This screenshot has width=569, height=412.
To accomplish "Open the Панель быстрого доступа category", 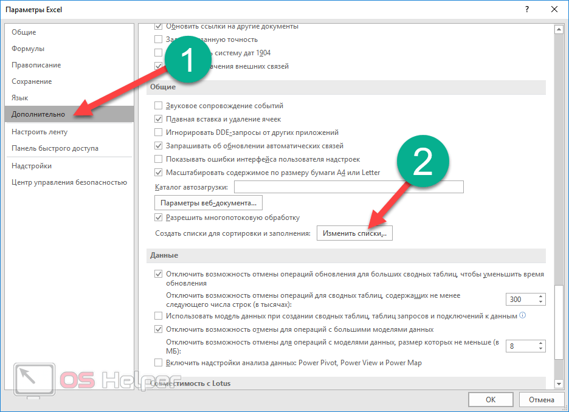I will [x=55, y=148].
